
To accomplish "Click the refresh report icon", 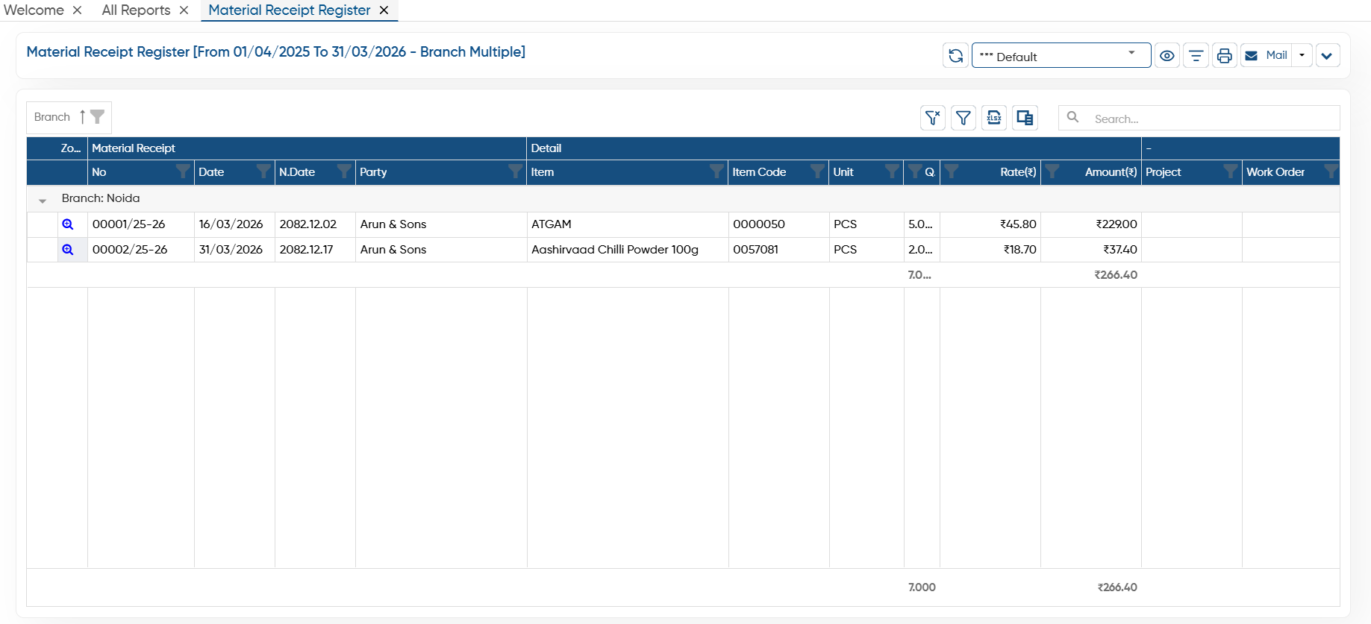I will click(955, 55).
